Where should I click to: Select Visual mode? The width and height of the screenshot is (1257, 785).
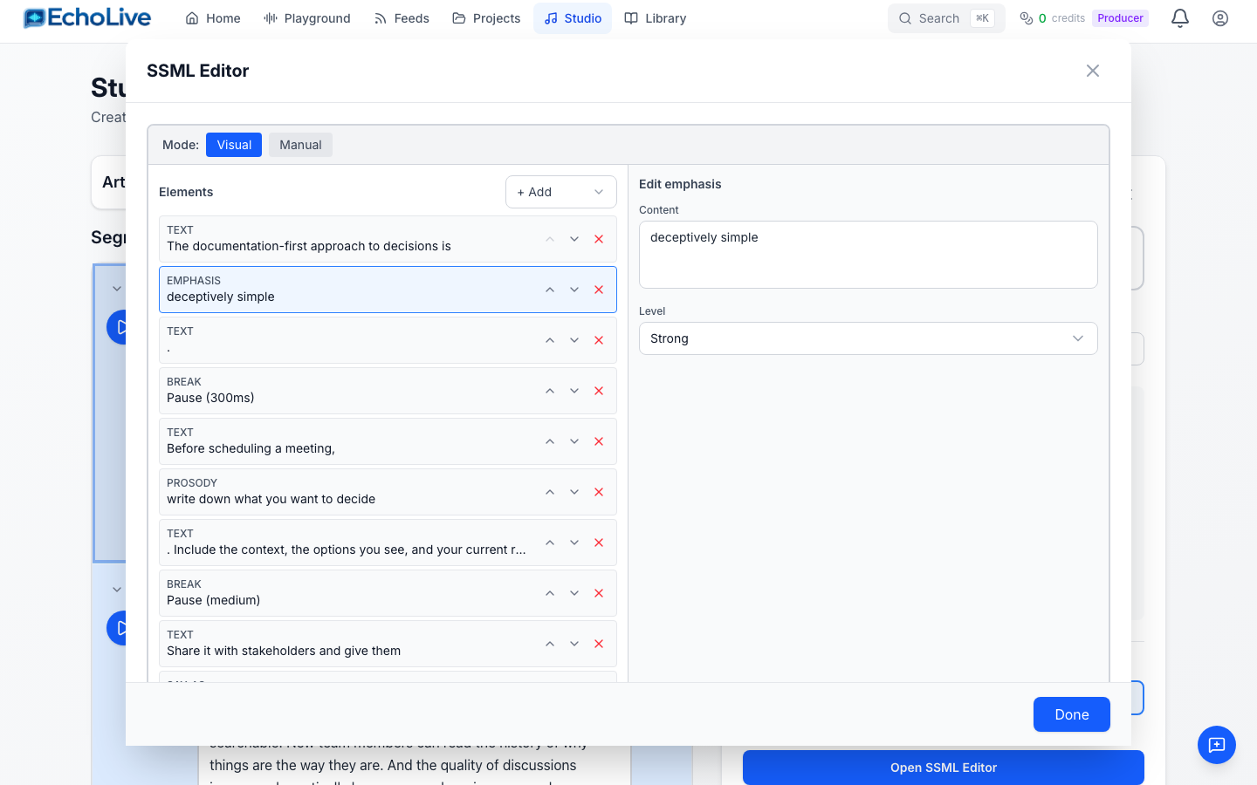click(234, 145)
